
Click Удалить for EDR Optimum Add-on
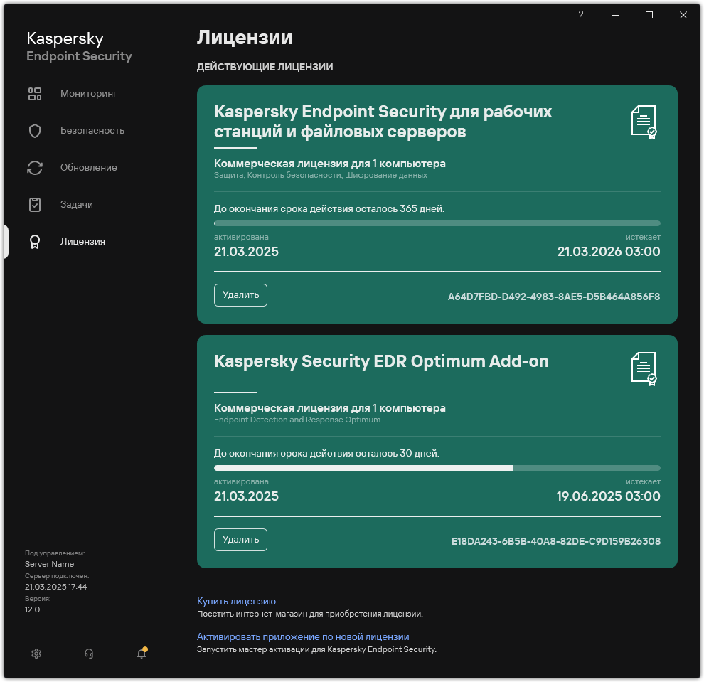(x=240, y=540)
